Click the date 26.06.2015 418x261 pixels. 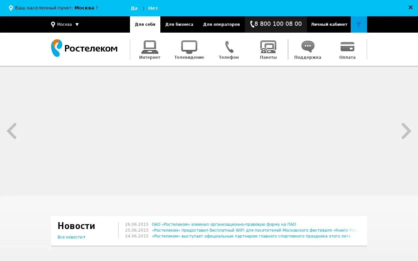point(137,224)
